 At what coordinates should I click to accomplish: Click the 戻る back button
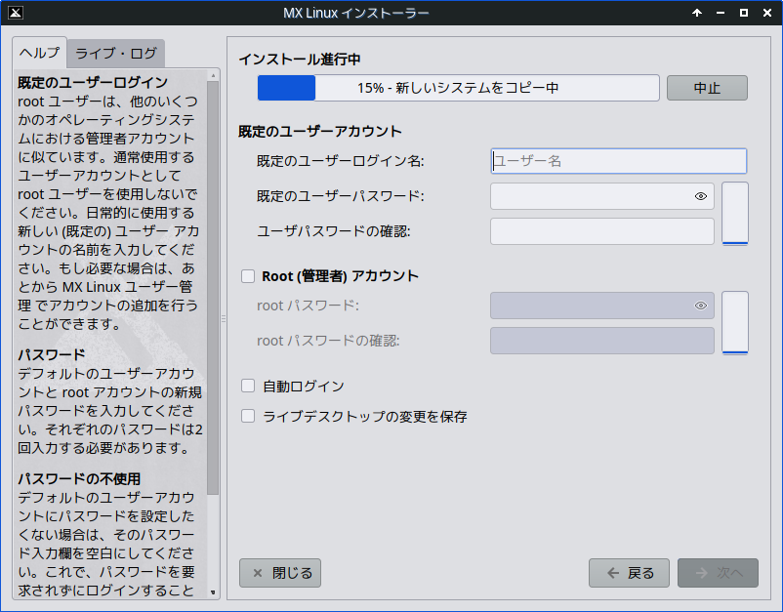click(x=629, y=573)
